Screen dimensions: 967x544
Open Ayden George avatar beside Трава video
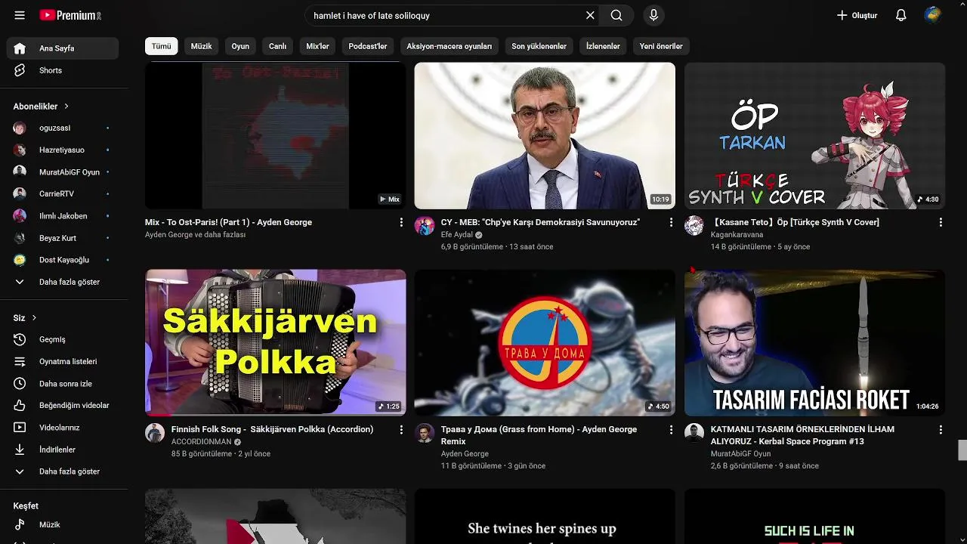425,433
